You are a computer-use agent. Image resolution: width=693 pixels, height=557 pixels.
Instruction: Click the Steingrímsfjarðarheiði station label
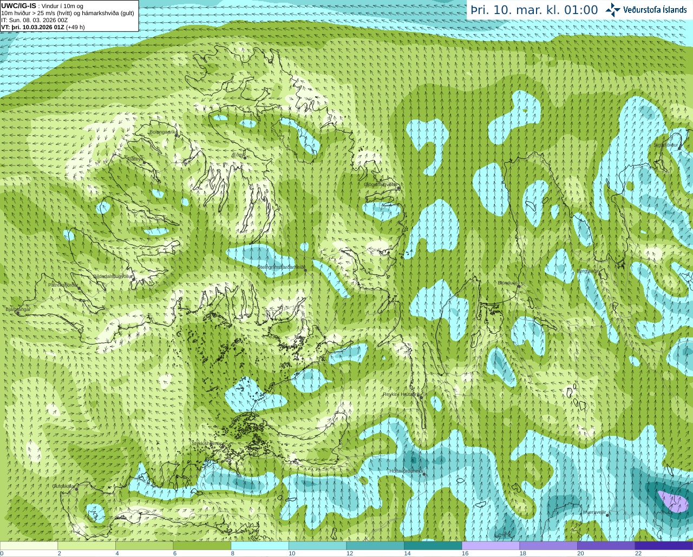[280, 267]
